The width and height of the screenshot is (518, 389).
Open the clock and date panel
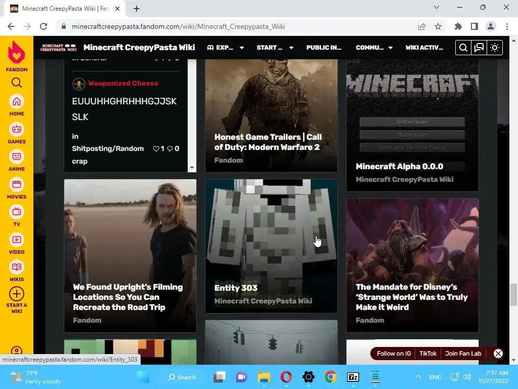(x=493, y=377)
